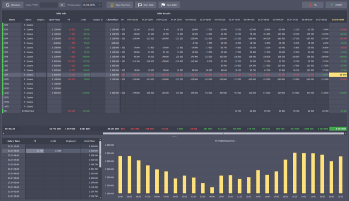Image resolution: width=349 pixels, height=201 pixels.
Task: Click the Карта / ФИО search input field
Action: [x=46, y=5]
